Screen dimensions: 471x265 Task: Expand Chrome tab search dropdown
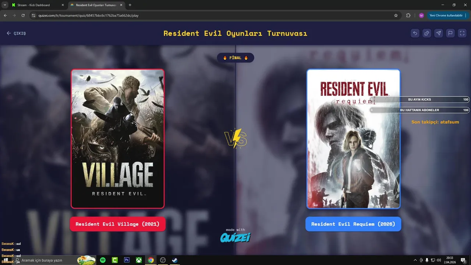[5, 5]
